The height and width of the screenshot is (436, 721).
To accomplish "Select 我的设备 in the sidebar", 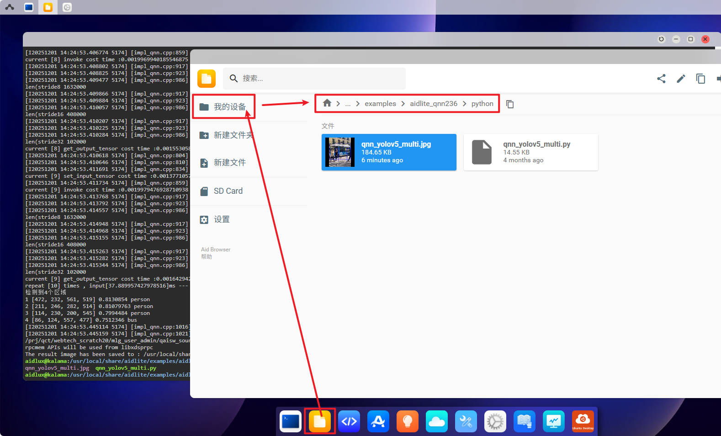I will point(223,107).
